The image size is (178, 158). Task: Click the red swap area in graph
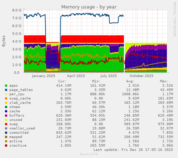click(x=92, y=39)
